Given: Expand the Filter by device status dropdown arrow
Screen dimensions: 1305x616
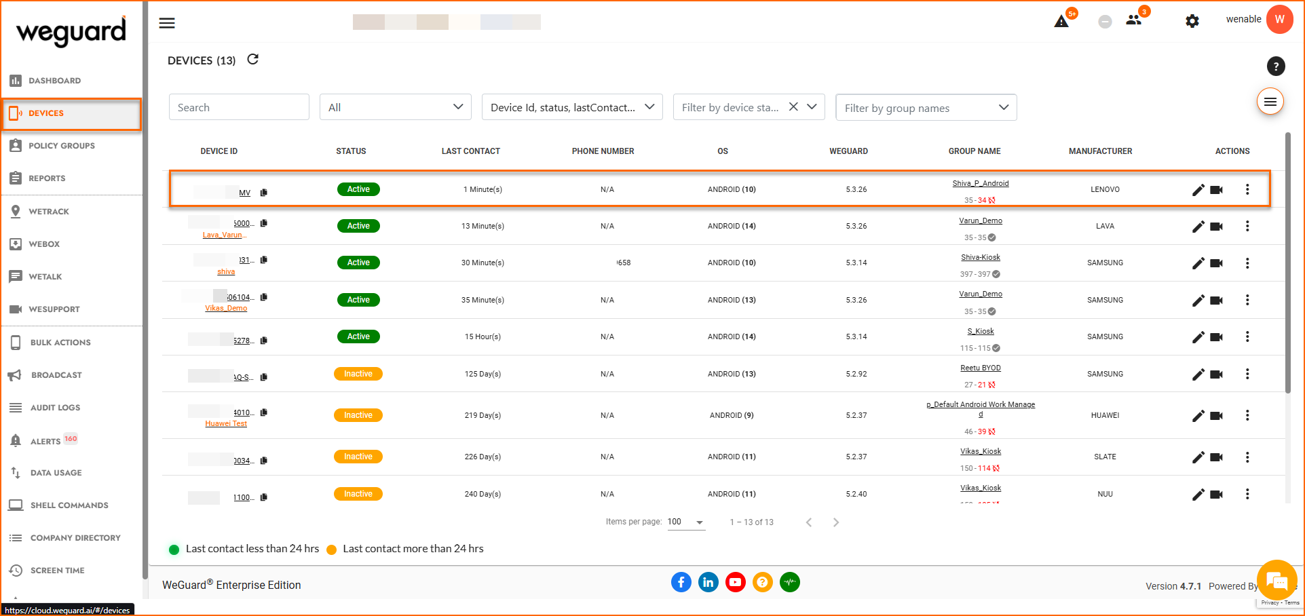Looking at the screenshot, I should coord(812,107).
